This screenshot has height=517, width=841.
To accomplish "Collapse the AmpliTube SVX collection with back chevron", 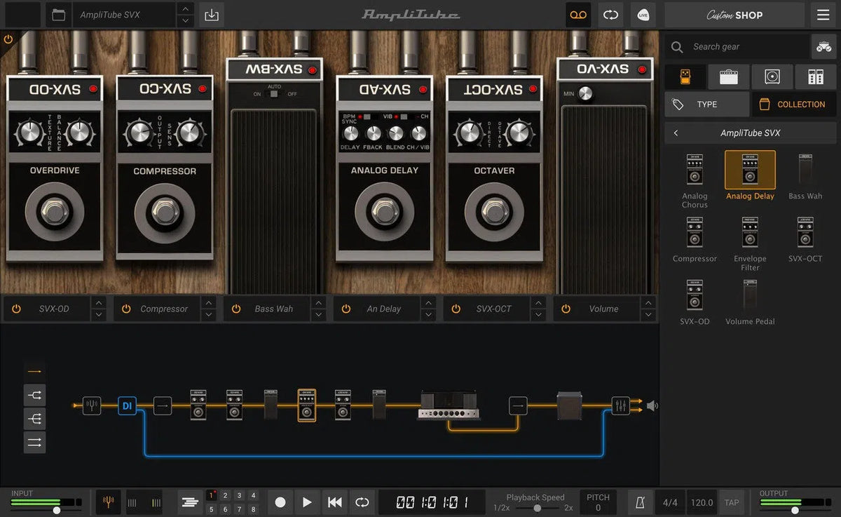I will (676, 133).
